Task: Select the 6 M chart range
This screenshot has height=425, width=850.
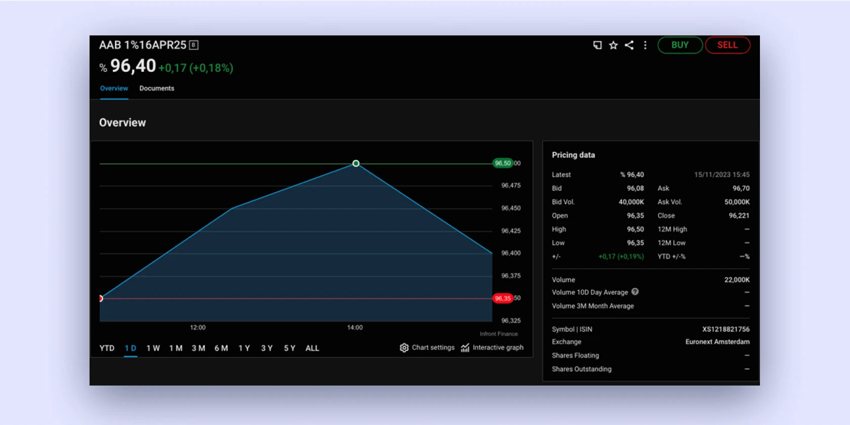Action: coord(221,348)
